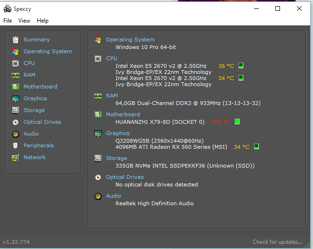Click the Optical Drives heading link in summary
This screenshot has width=313, height=249.
click(x=125, y=177)
